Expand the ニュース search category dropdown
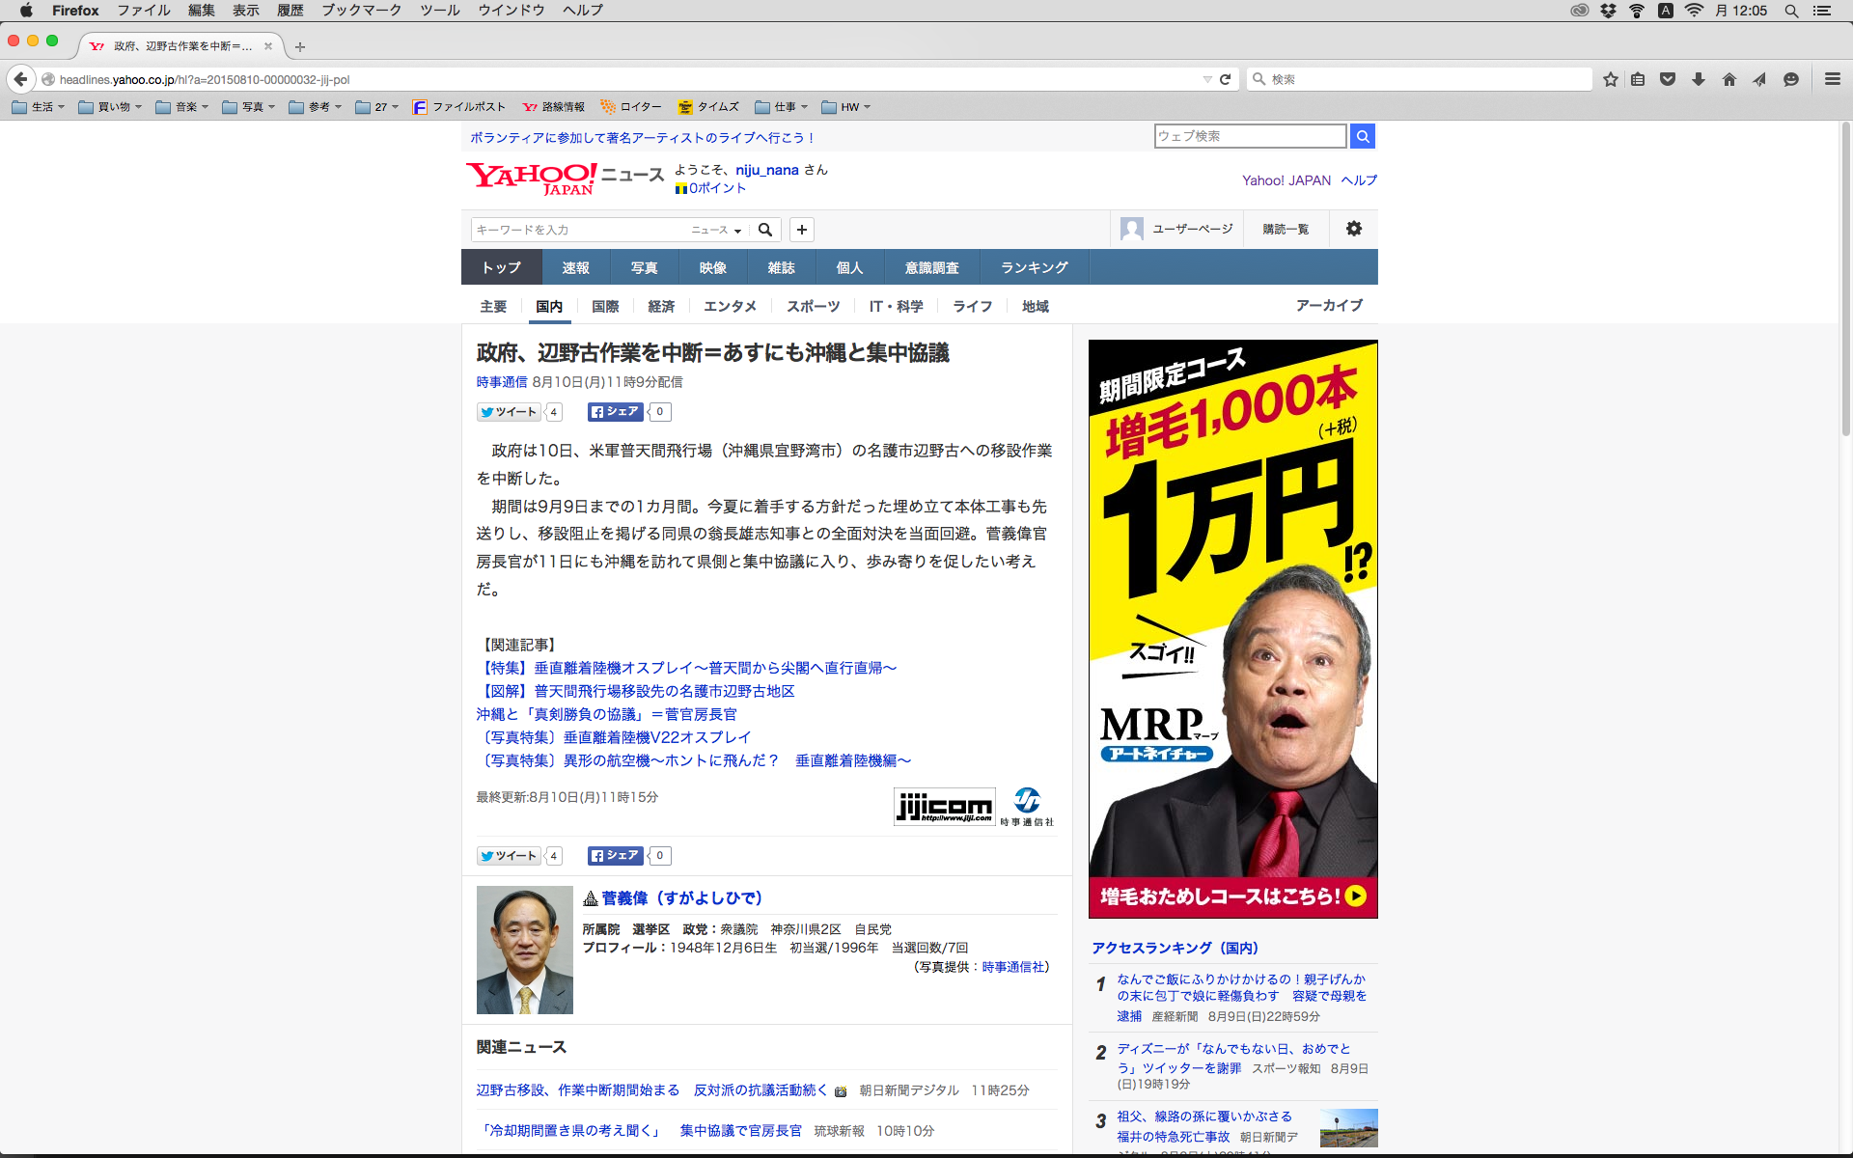Image resolution: width=1853 pixels, height=1158 pixels. (716, 230)
